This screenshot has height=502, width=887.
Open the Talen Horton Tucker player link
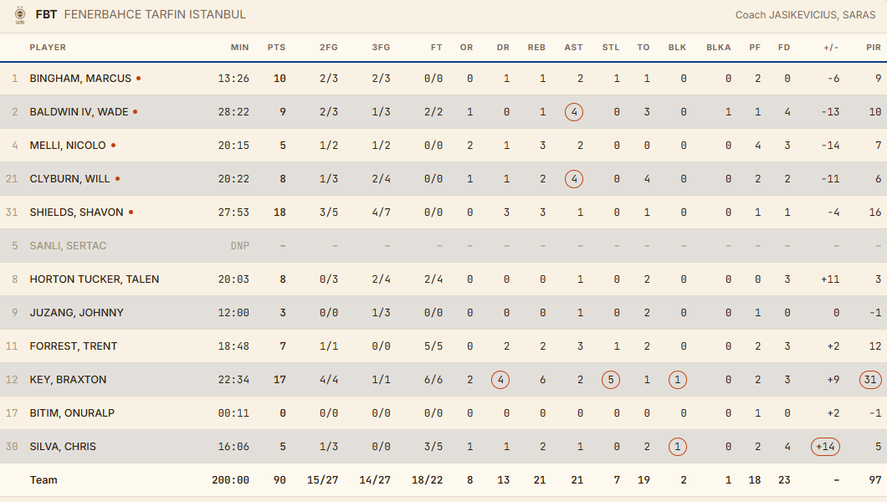(x=95, y=279)
